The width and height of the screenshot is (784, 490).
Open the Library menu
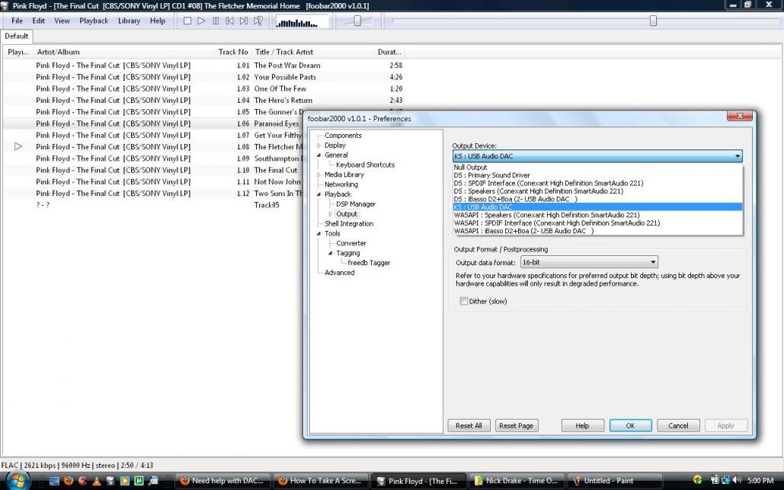(x=129, y=21)
